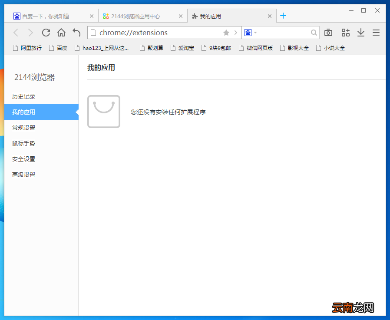Click the search magnifier icon
The image size is (390, 320).
314,33
